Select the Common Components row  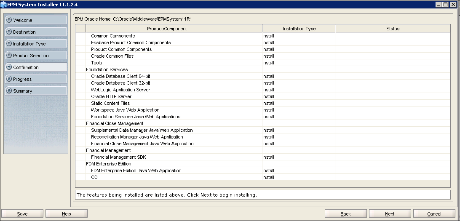[x=262, y=36]
